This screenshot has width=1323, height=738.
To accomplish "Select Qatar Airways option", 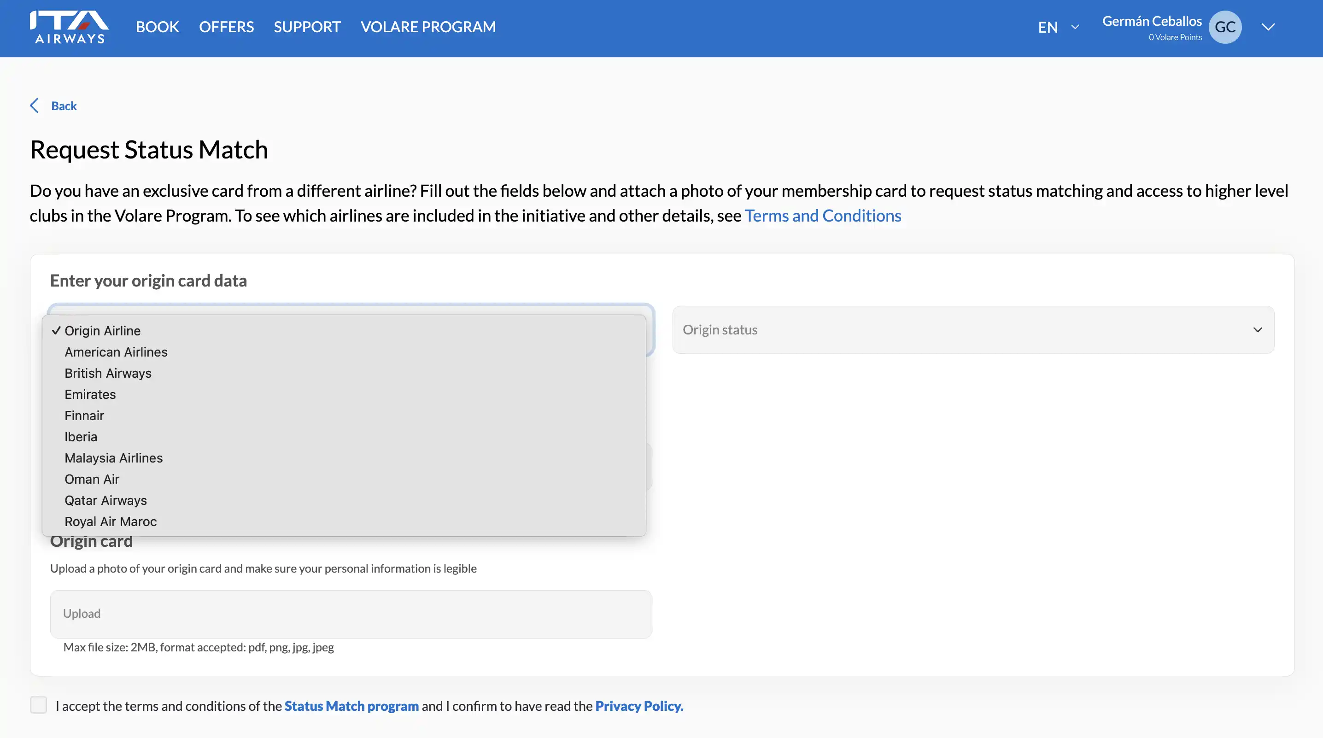I will pos(344,500).
